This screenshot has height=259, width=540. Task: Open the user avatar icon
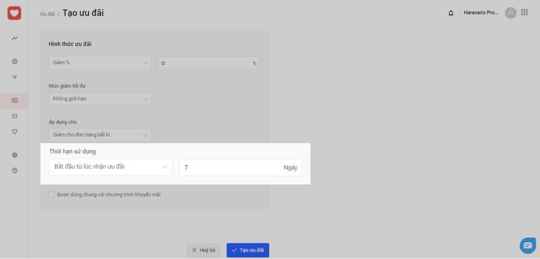(x=510, y=13)
